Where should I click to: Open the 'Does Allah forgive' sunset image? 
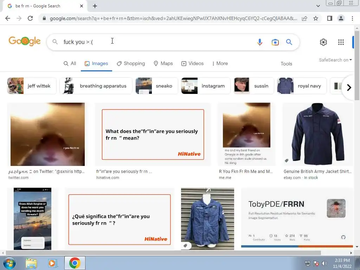[32, 219]
